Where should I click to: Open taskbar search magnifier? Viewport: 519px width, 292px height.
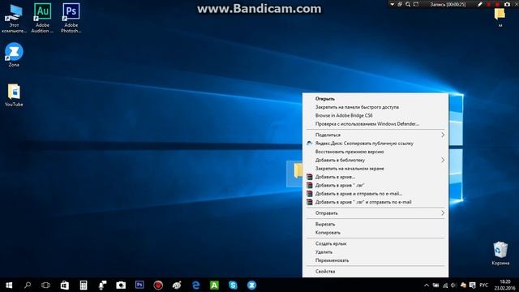click(28, 285)
